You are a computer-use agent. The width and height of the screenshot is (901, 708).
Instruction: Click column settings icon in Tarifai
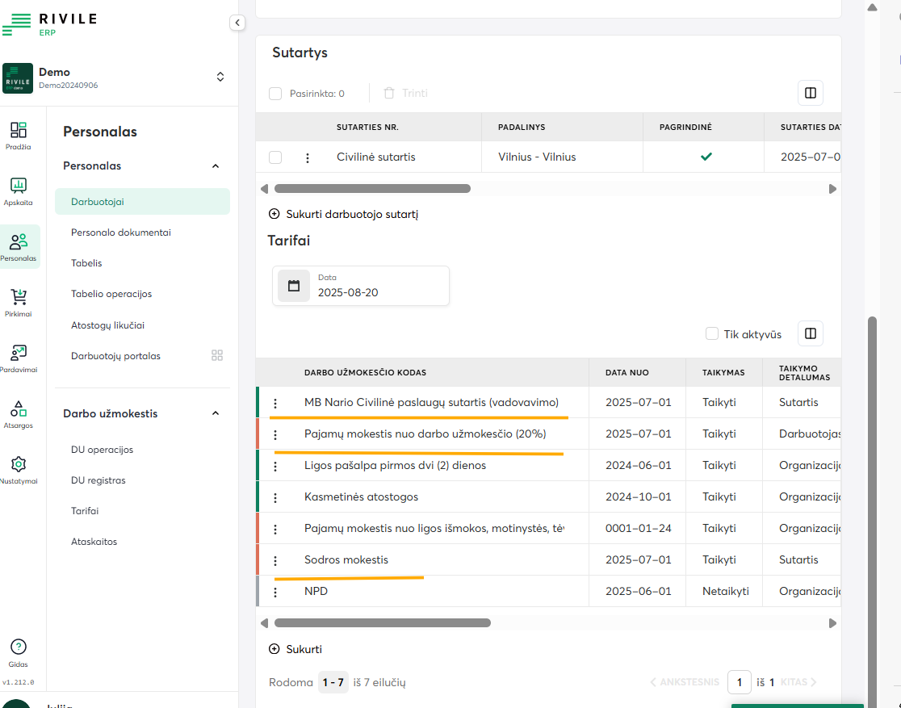point(811,333)
